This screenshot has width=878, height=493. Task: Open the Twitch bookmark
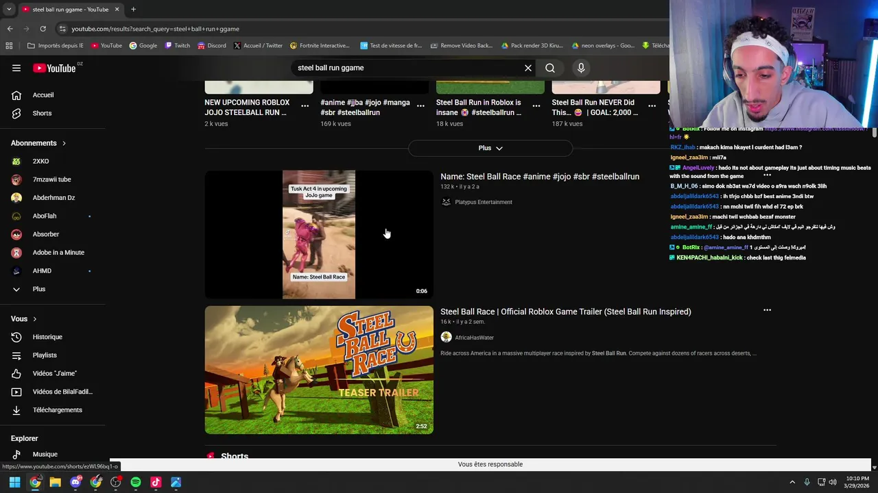[178, 46]
